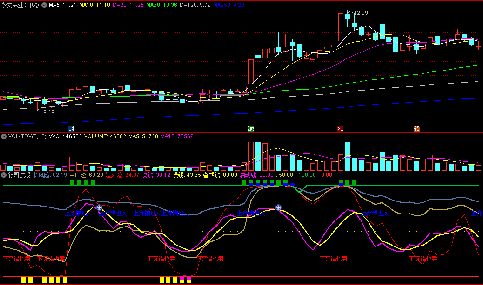Image resolution: width=483 pixels, height=285 pixels.
Task: Select the MA60: 10.36 label
Action: click(x=162, y=5)
